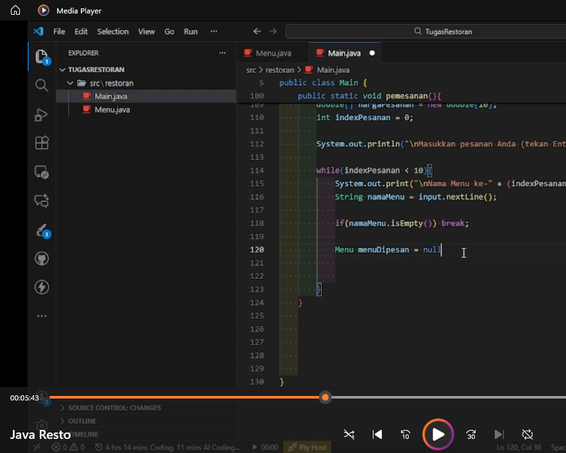The image size is (566, 453).
Task: Click the back navigation arrow
Action: tap(257, 31)
